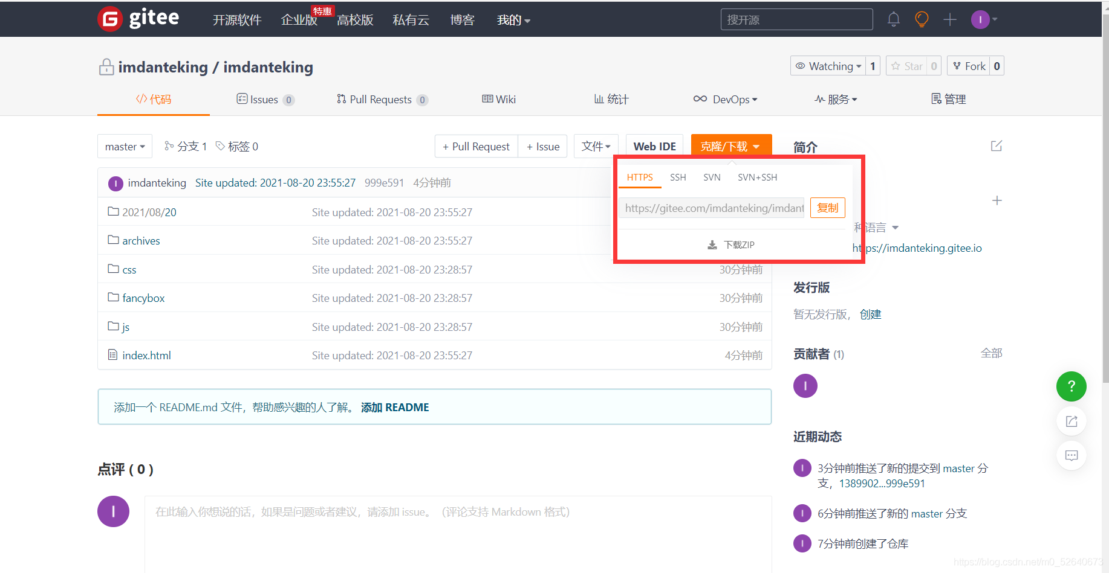Select the HTTPS clone tab
The image size is (1109, 573).
(x=640, y=177)
